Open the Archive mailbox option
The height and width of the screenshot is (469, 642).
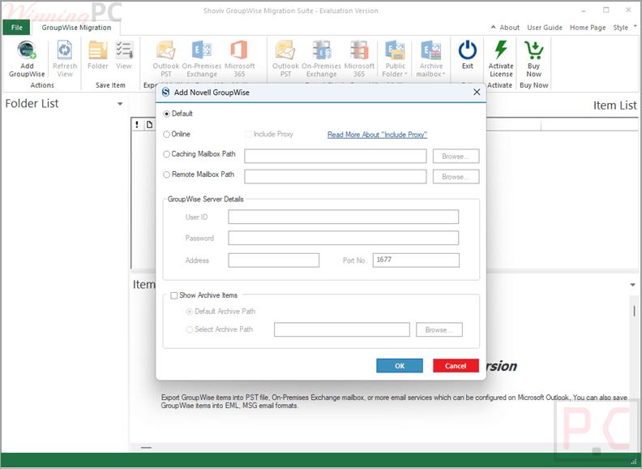(x=430, y=59)
